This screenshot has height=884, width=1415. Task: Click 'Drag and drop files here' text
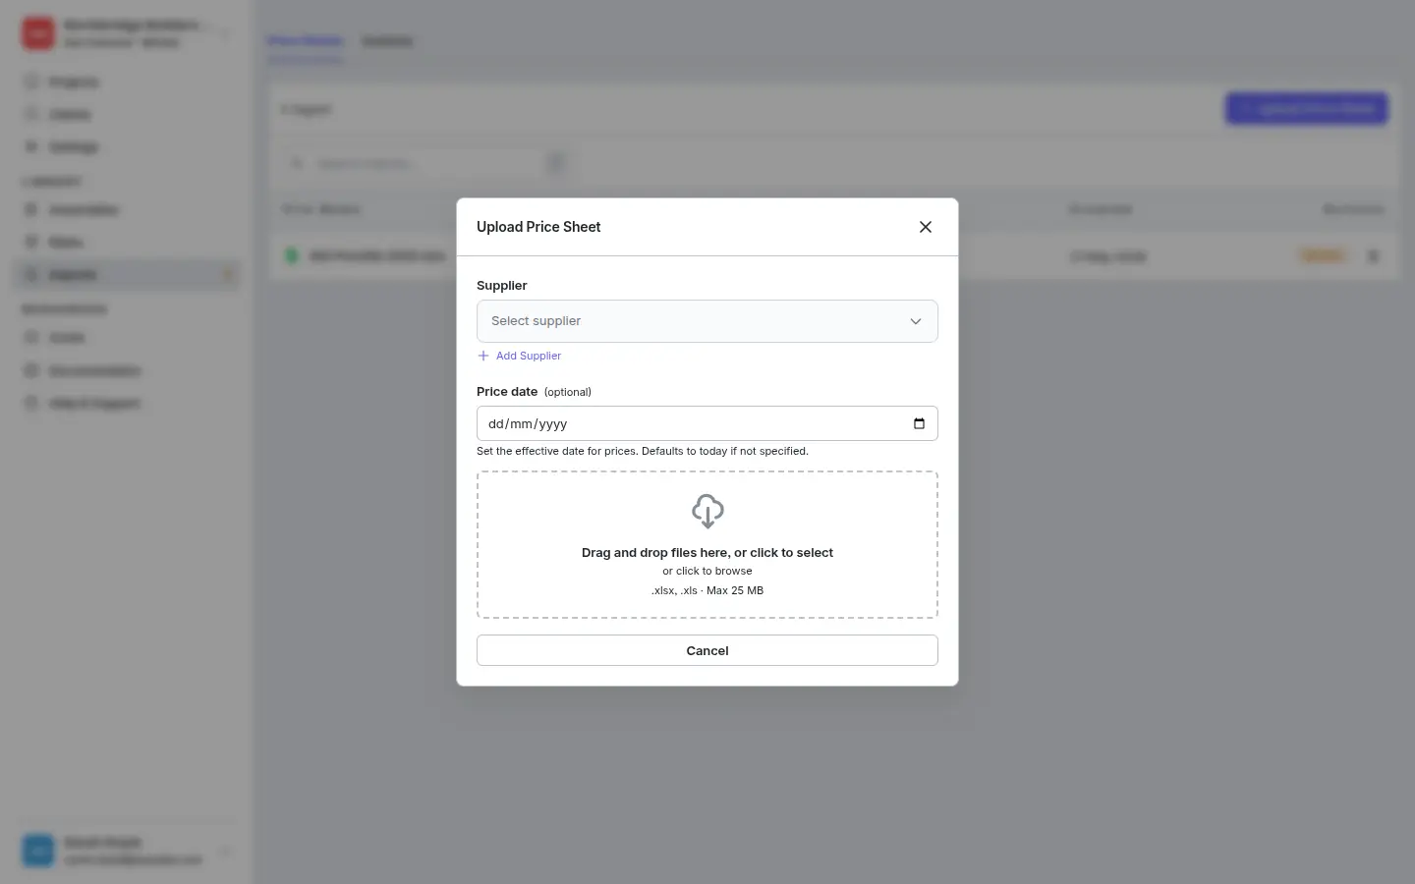(x=707, y=553)
